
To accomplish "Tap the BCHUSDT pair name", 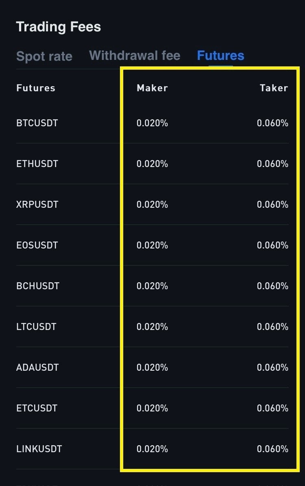I will 38,286.
